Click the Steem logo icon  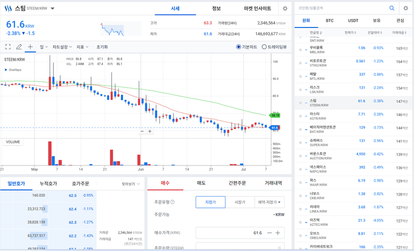point(8,8)
